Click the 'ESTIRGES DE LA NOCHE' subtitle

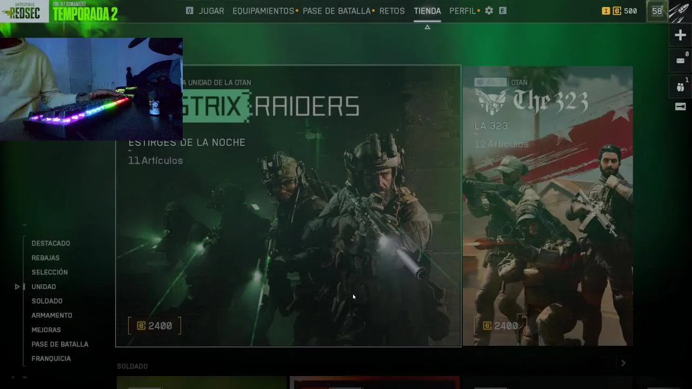pyautogui.click(x=187, y=143)
